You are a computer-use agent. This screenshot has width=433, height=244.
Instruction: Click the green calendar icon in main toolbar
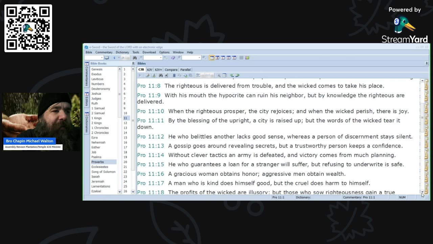pyautogui.click(x=247, y=58)
